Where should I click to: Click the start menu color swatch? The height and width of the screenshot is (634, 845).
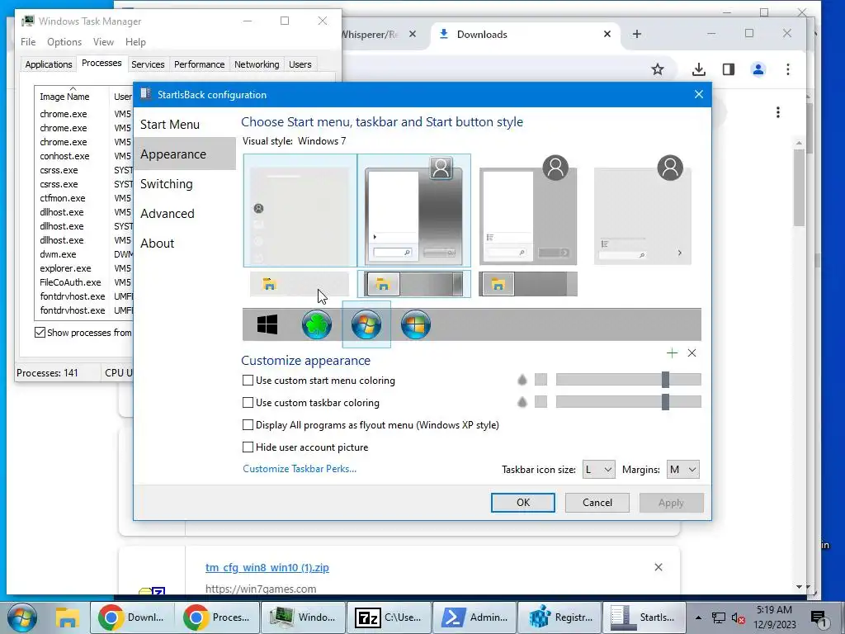click(x=541, y=380)
